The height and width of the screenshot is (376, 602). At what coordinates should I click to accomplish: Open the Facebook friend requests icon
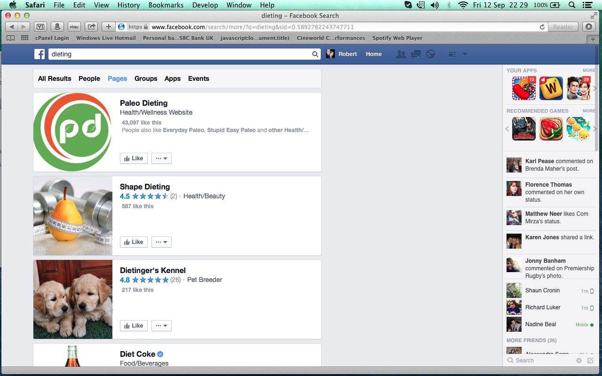coord(401,55)
